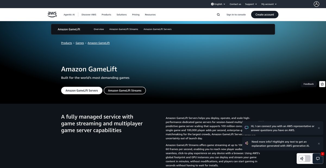
Task: Open the Resources menu
Action: pyautogui.click(x=150, y=15)
